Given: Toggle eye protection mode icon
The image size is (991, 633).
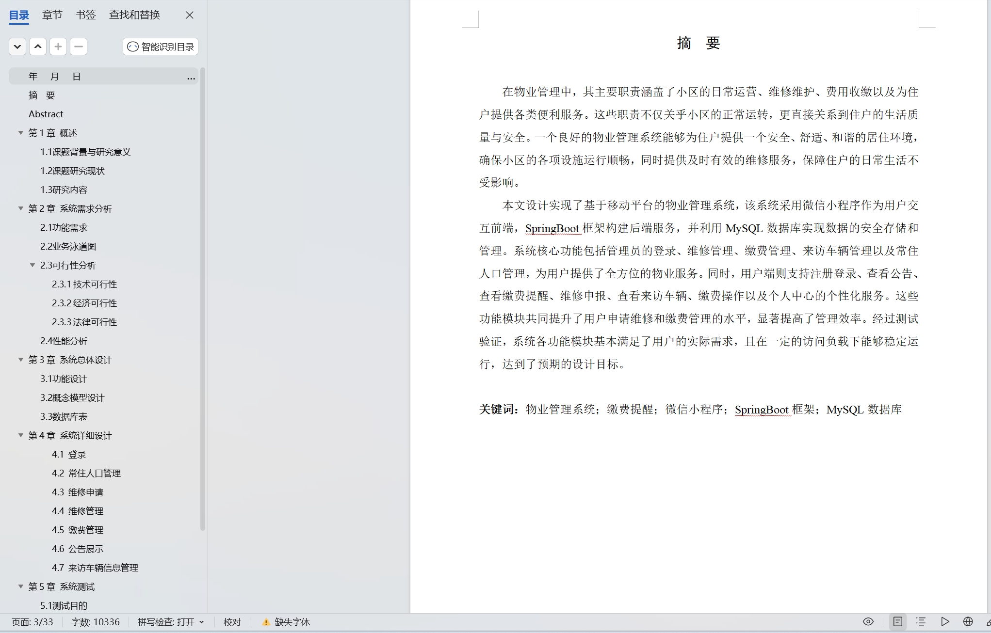Looking at the screenshot, I should [868, 621].
